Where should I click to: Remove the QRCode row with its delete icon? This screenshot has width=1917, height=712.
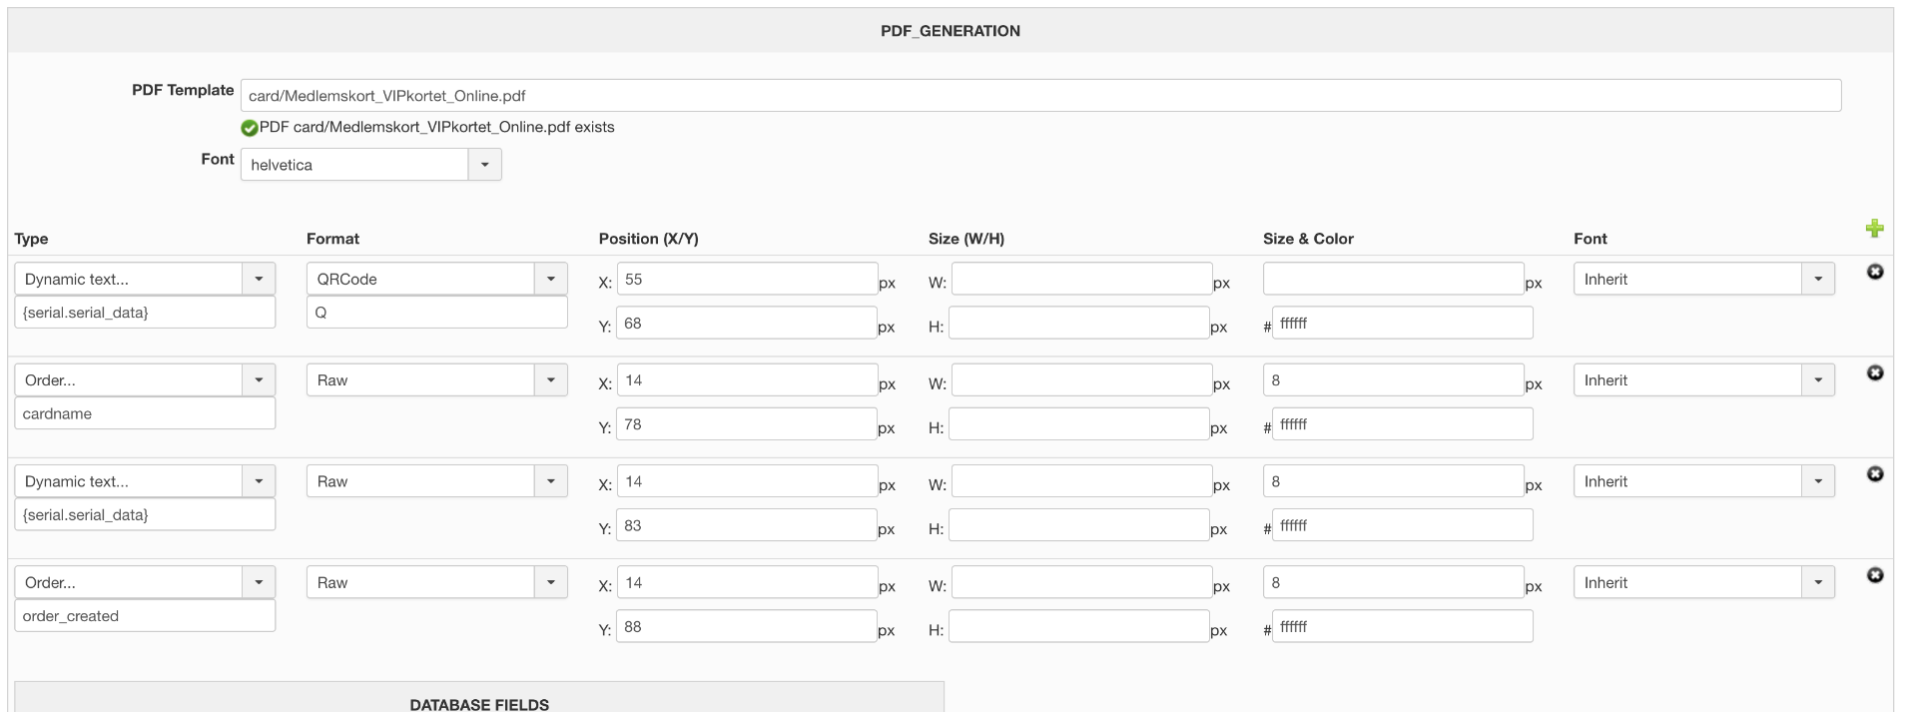tap(1875, 272)
